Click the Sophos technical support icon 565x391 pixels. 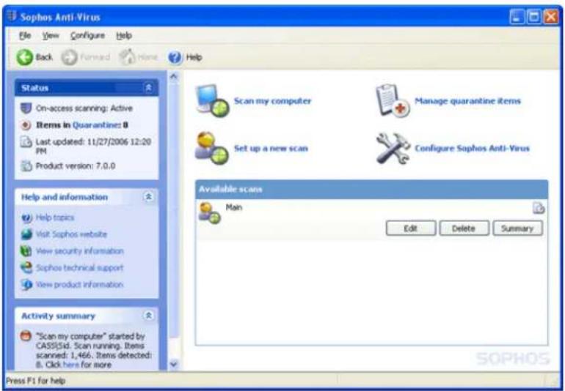pos(26,267)
